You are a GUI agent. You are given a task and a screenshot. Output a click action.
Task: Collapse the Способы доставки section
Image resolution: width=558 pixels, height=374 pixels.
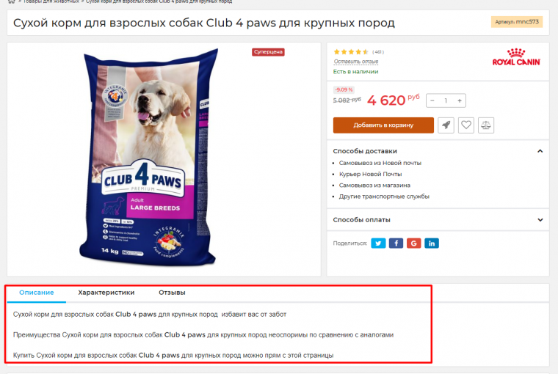click(540, 151)
